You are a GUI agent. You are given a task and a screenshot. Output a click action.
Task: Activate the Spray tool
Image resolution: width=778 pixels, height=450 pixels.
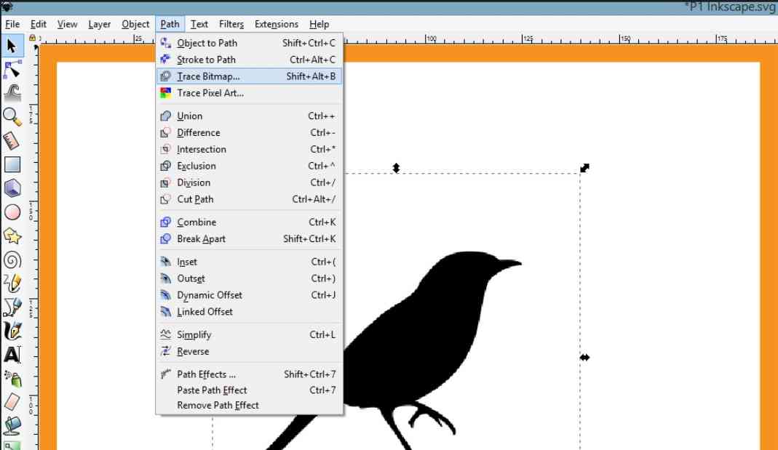11,378
